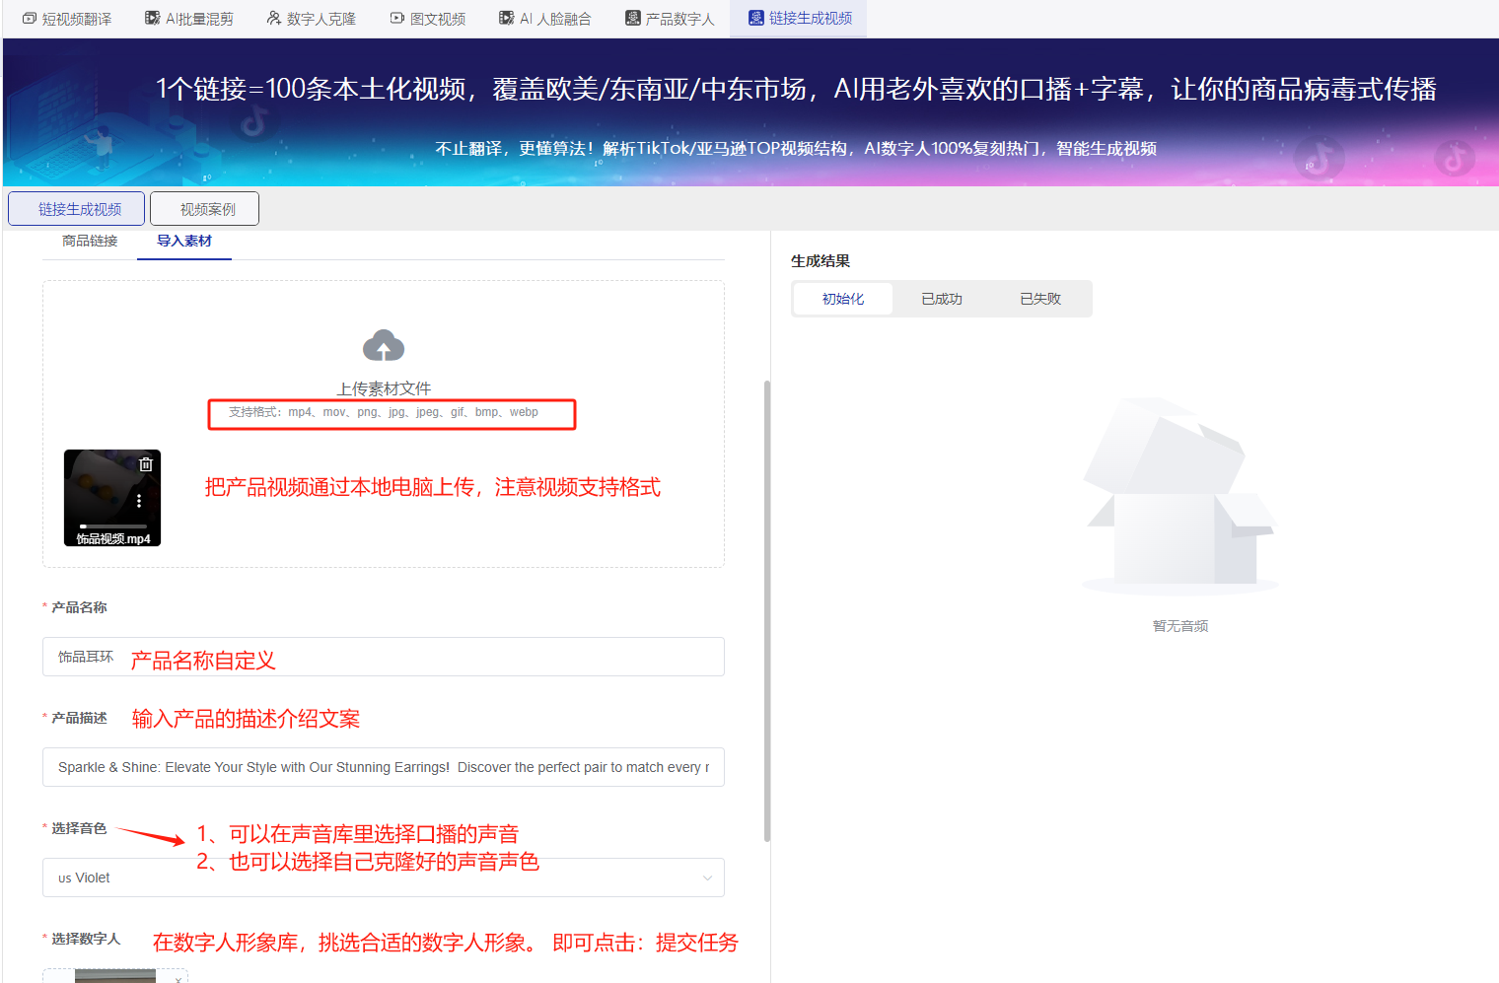
Task: Switch to the 已成功 results filter
Action: click(941, 298)
